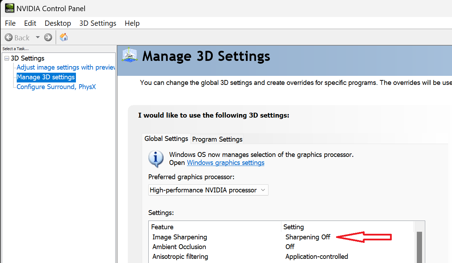Image resolution: width=452 pixels, height=263 pixels.
Task: Open the Desktop menu
Action: pyautogui.click(x=58, y=23)
